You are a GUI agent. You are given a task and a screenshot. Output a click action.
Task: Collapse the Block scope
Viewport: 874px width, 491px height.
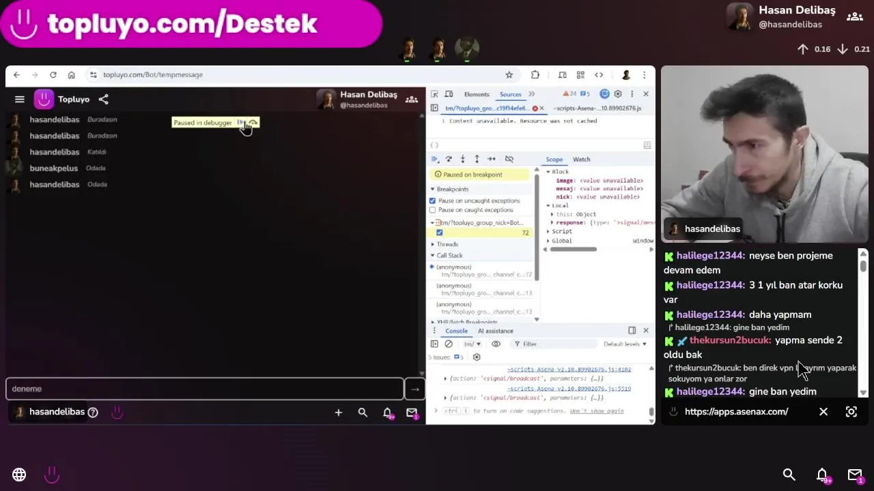(x=548, y=172)
